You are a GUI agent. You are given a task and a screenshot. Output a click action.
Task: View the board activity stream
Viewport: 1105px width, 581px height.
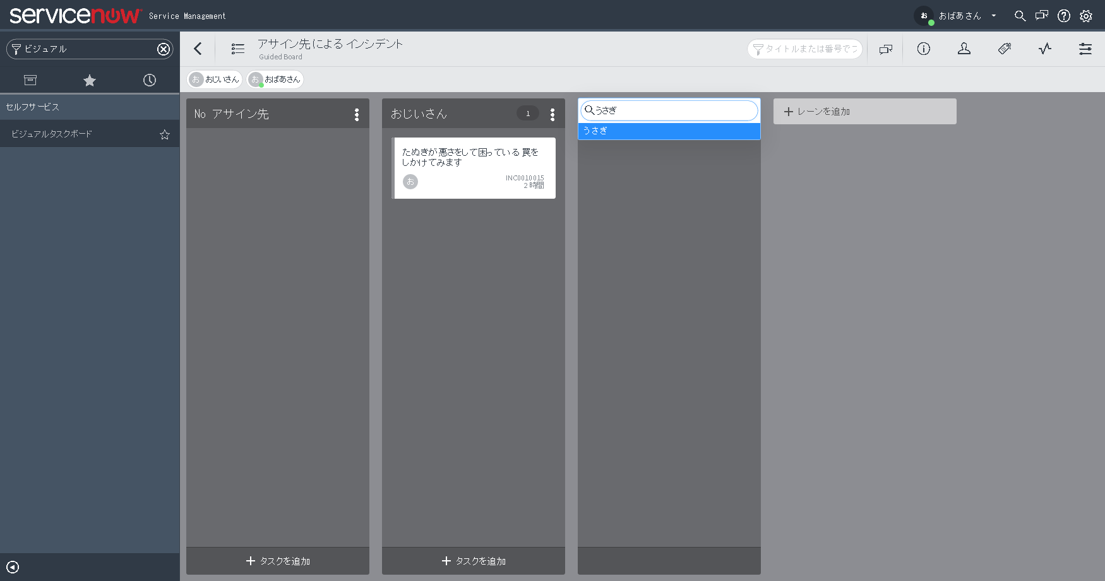coord(1044,49)
